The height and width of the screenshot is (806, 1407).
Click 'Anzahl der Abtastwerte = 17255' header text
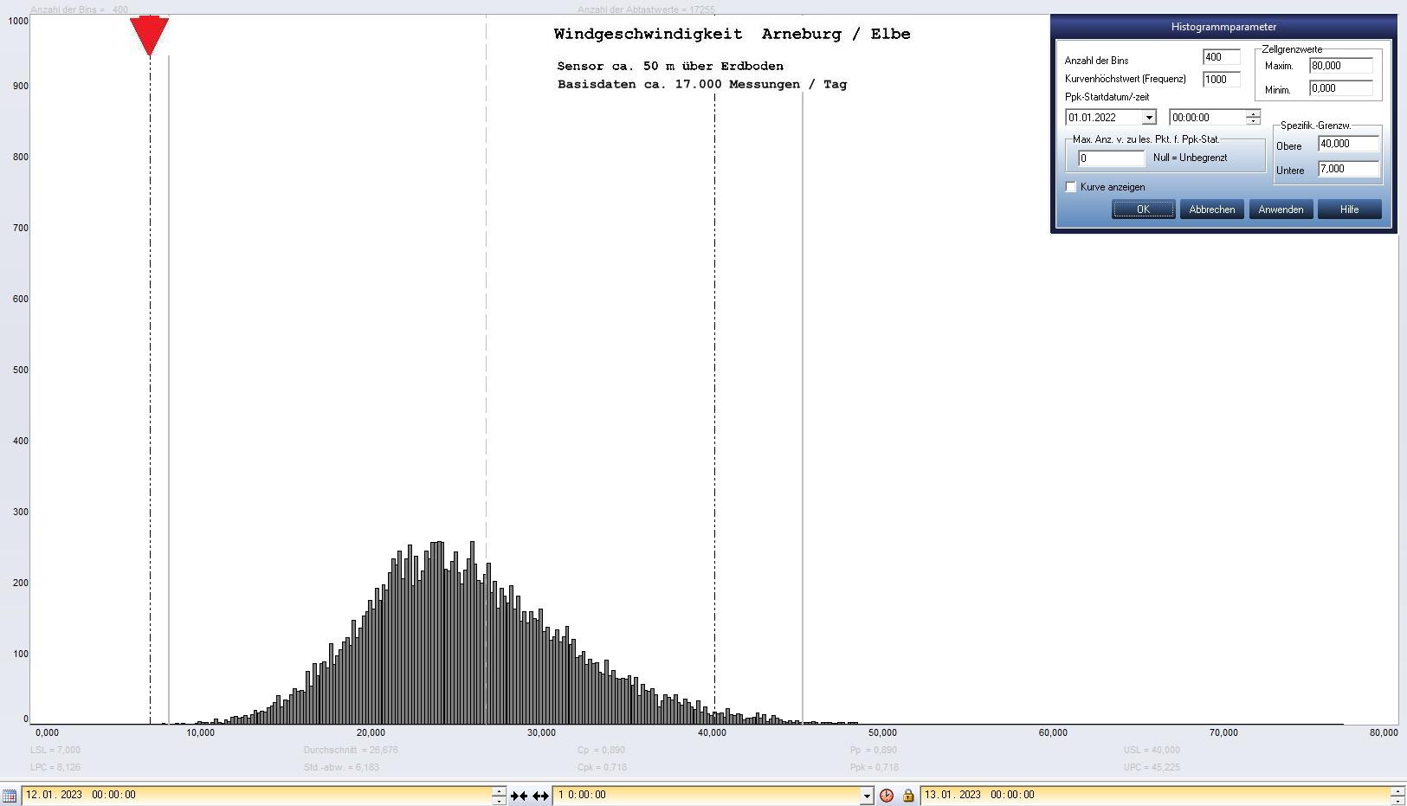coord(646,10)
